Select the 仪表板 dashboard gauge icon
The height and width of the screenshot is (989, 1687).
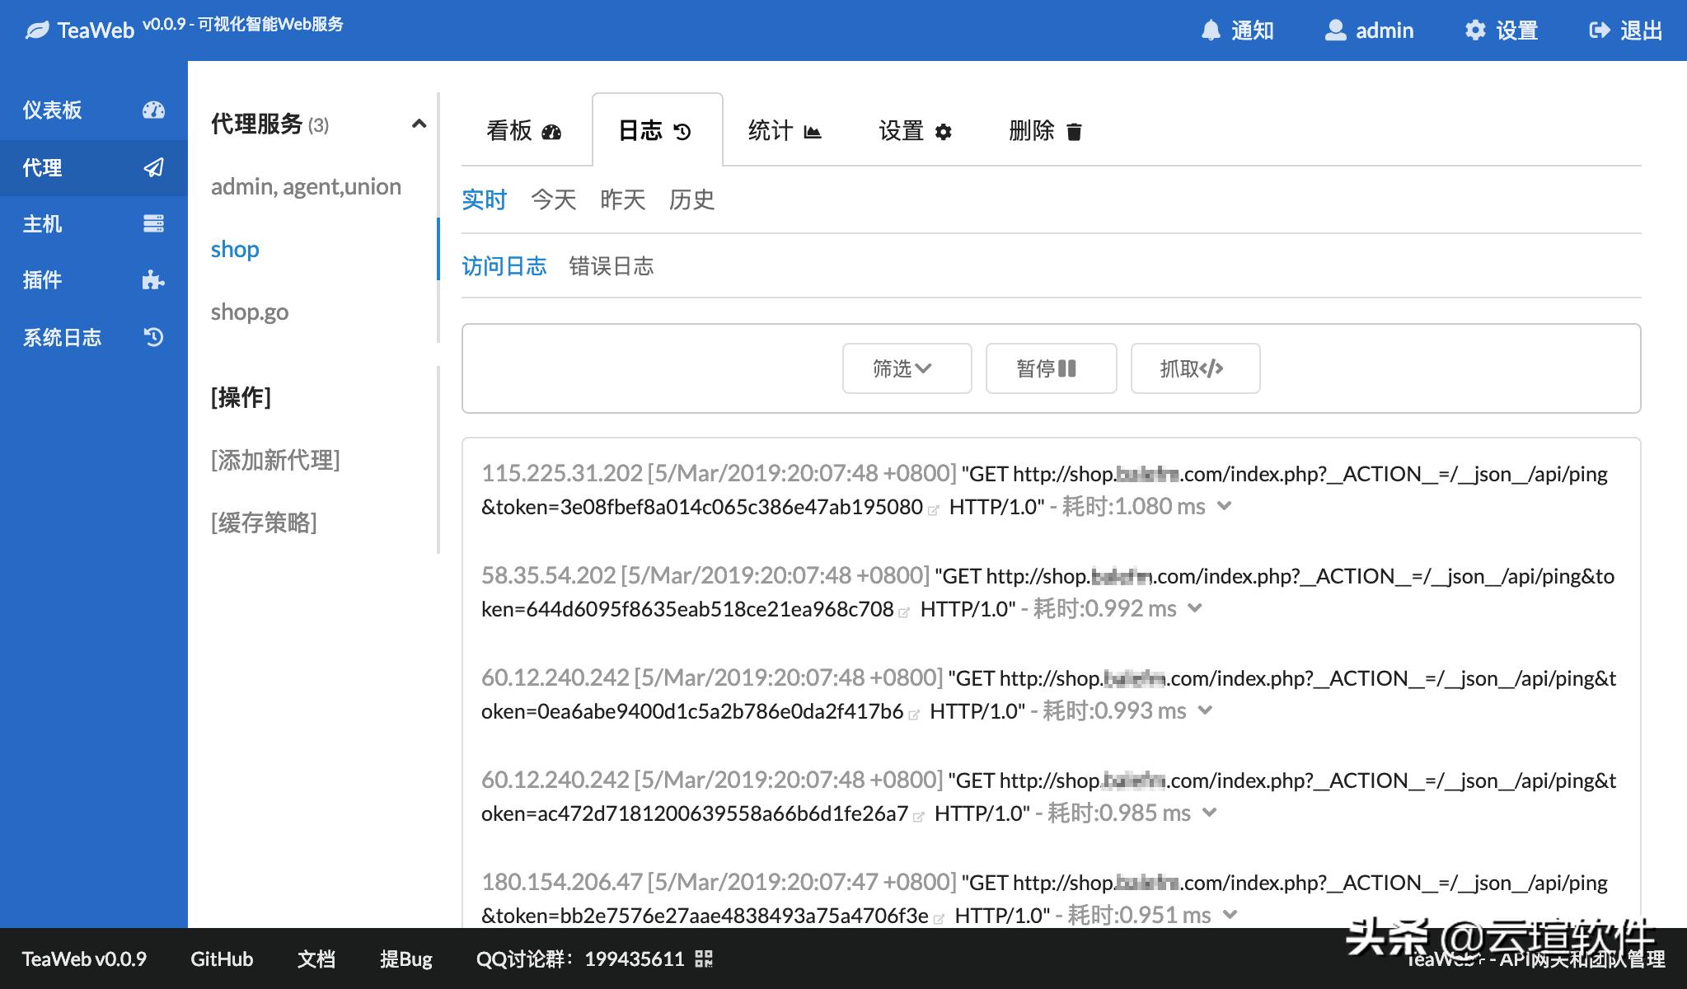[x=153, y=110]
